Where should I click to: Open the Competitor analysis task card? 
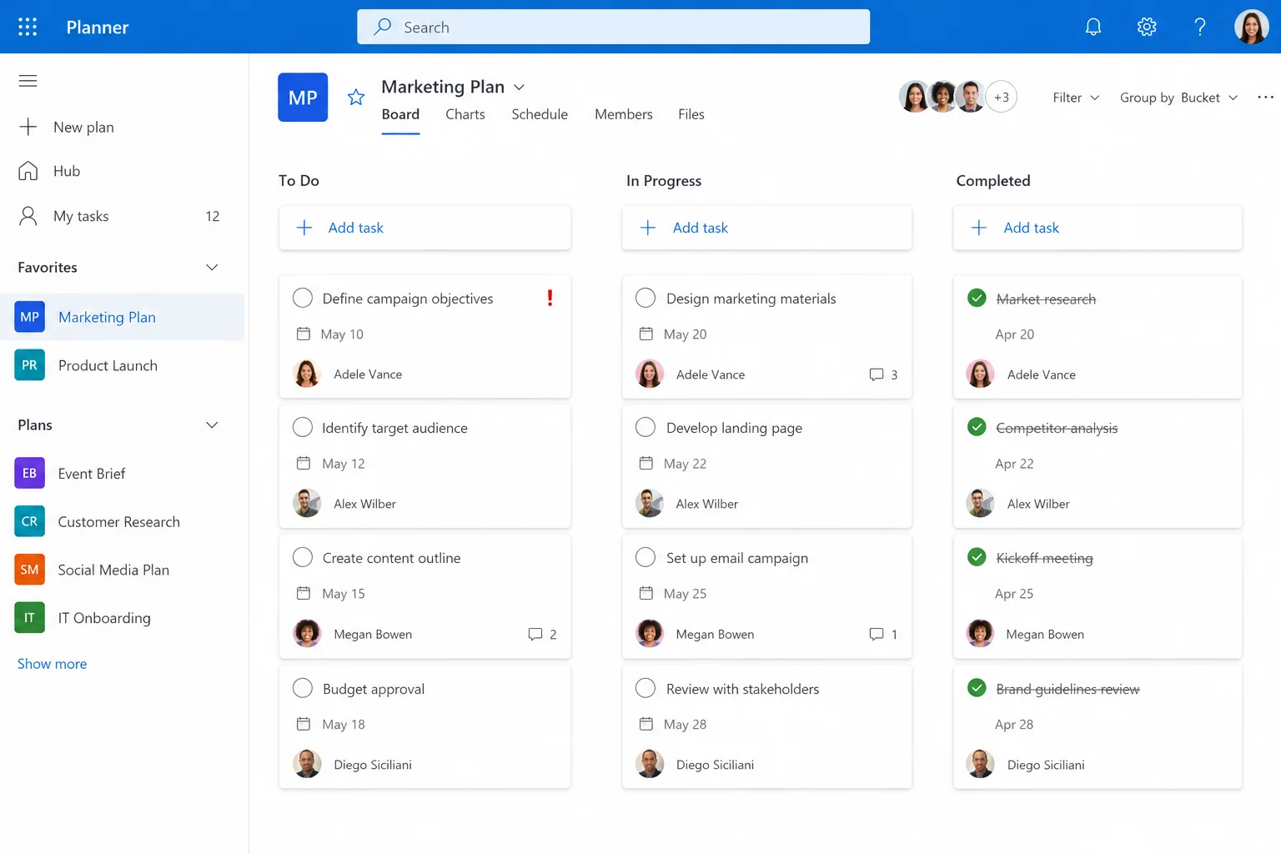1098,466
